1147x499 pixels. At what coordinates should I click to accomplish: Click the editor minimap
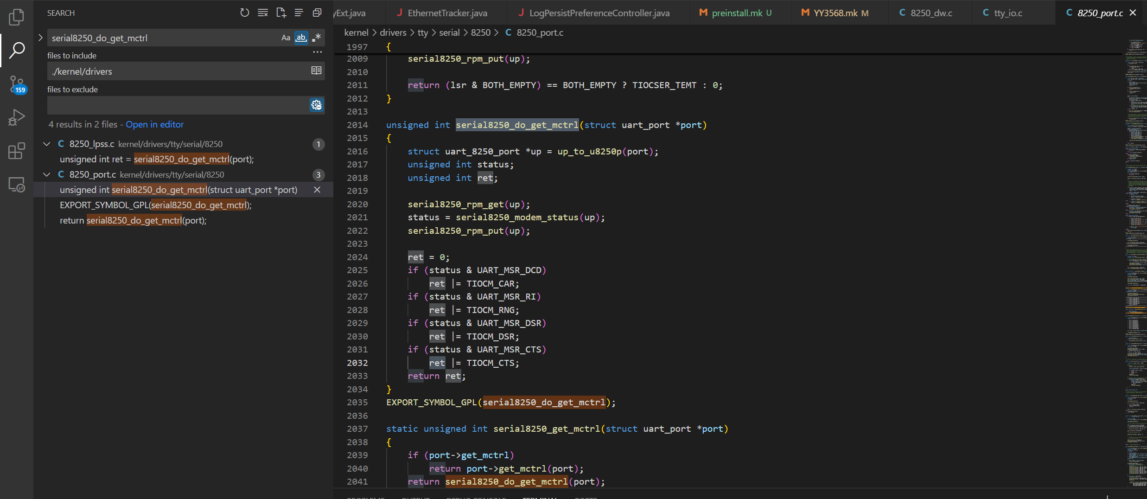(1135, 262)
